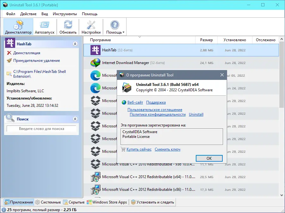Open the Деинсталлятор toolbar section
This screenshot has height=213, width=285.
coord(18,27)
